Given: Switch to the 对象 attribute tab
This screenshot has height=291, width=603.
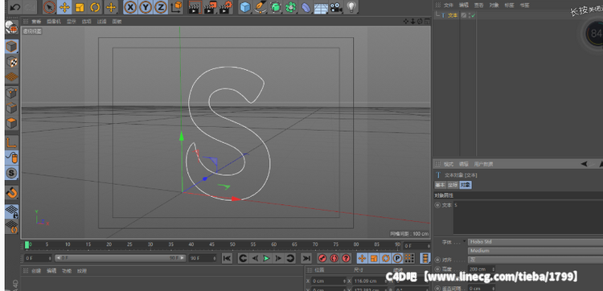Looking at the screenshot, I should (x=466, y=185).
